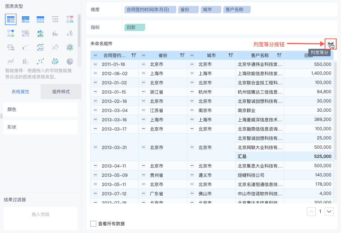This screenshot has height=233, width=341.
Task: Click the 回款 indicator field tag
Action: point(134,27)
